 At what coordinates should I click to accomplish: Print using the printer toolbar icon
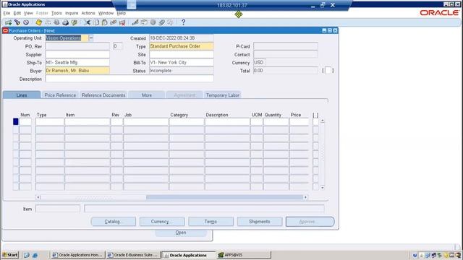(65, 22)
